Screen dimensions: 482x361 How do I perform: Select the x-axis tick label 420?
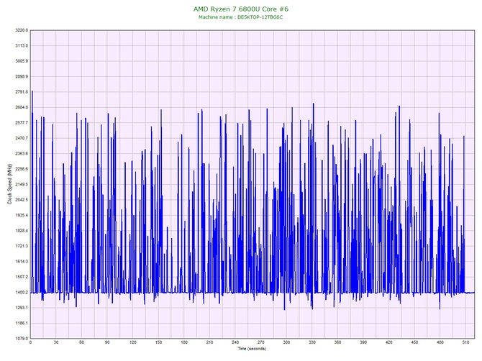coord(389,342)
